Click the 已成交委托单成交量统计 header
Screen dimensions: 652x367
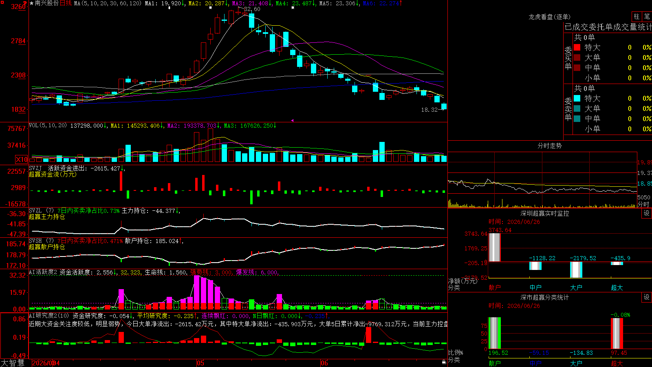pos(608,27)
